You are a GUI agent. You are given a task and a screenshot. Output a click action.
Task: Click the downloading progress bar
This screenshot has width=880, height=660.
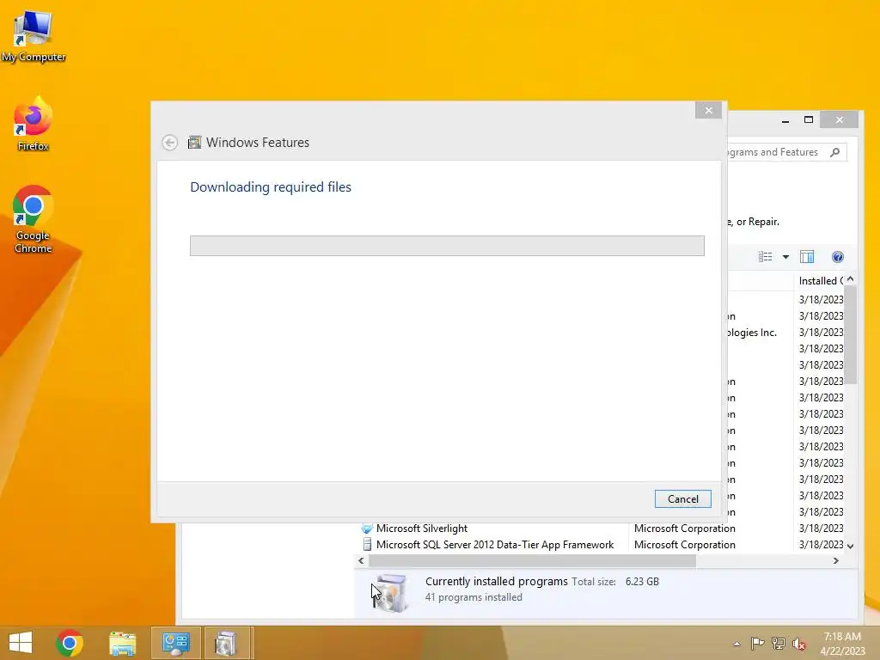[447, 246]
